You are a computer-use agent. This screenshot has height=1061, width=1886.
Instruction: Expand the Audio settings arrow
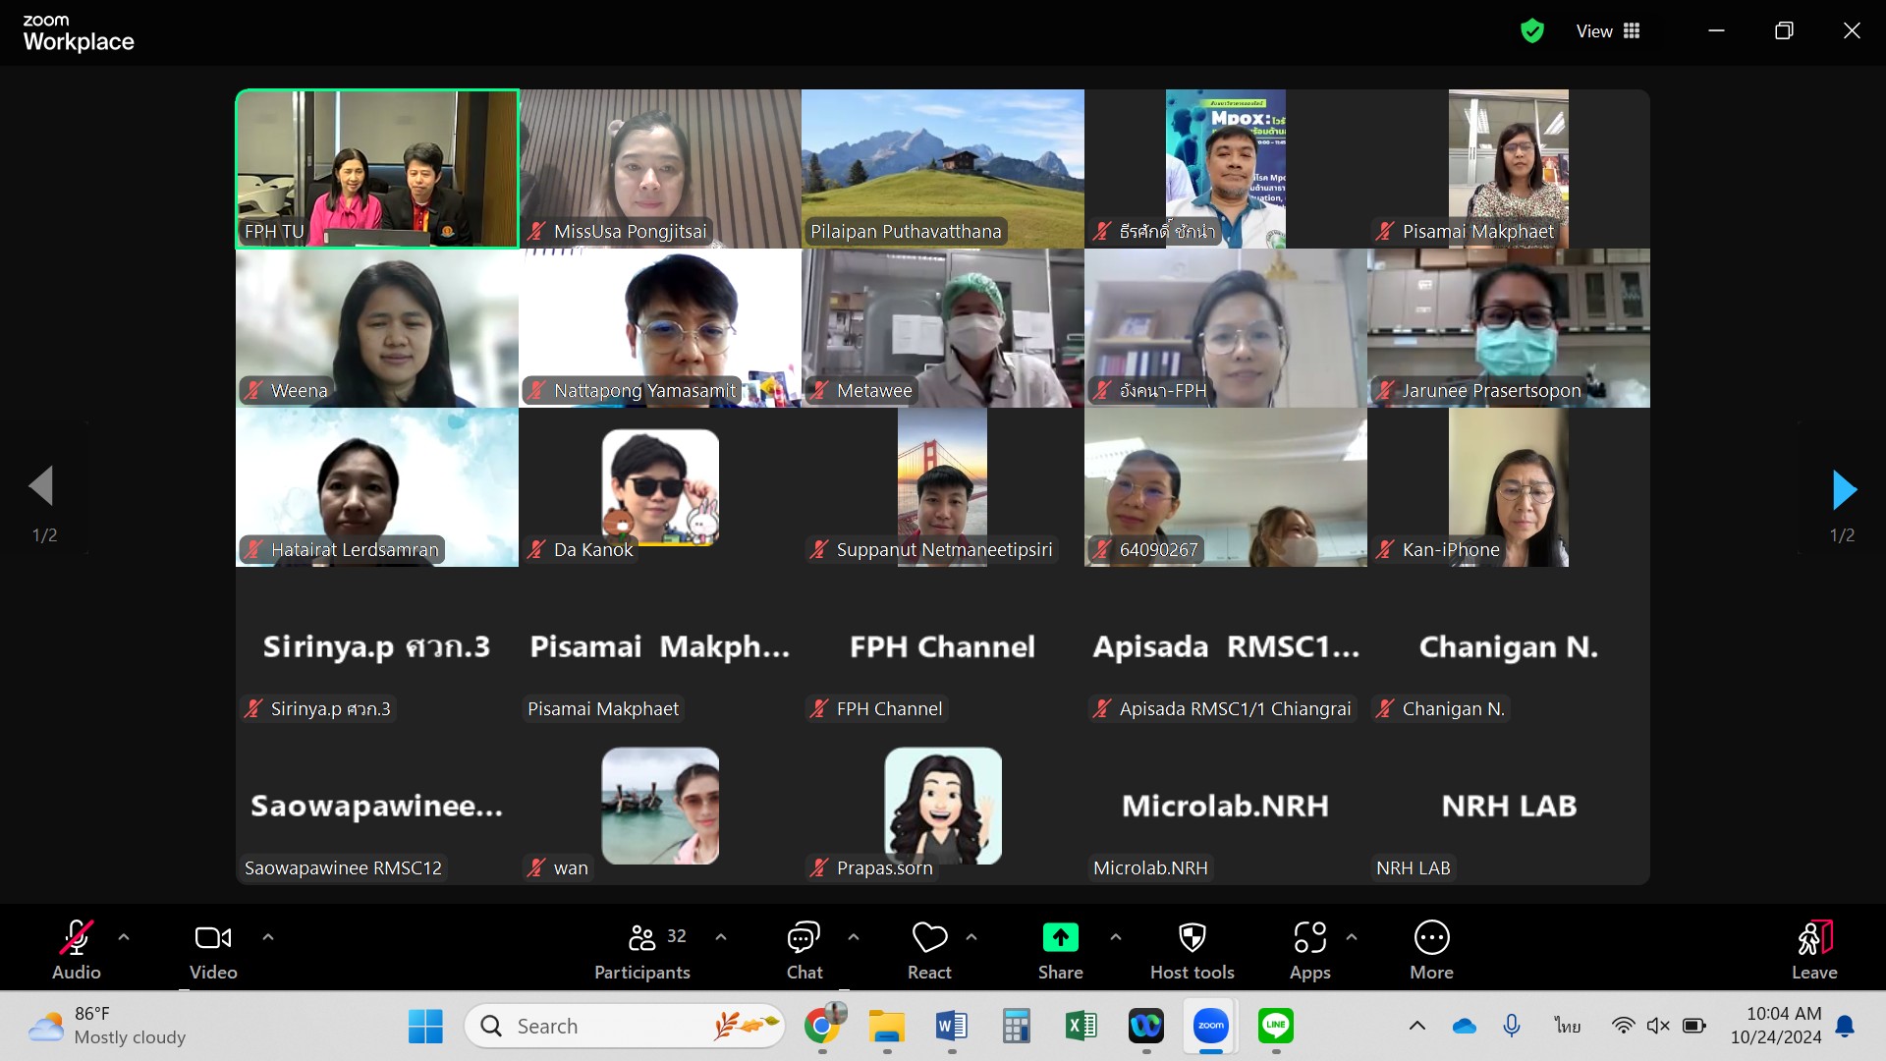124,937
